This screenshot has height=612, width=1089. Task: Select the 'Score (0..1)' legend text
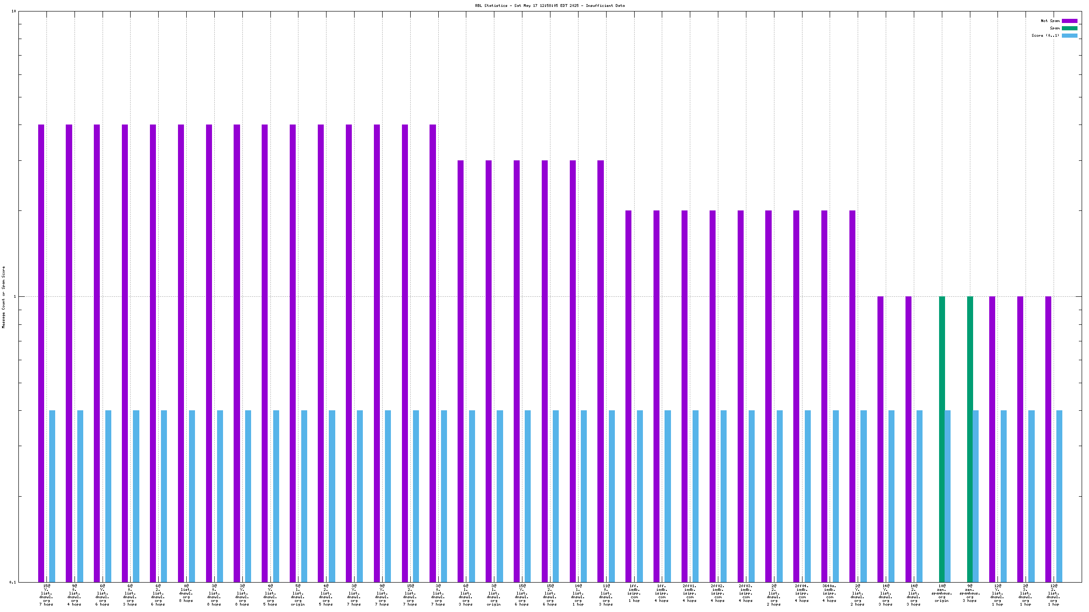tap(1045, 35)
